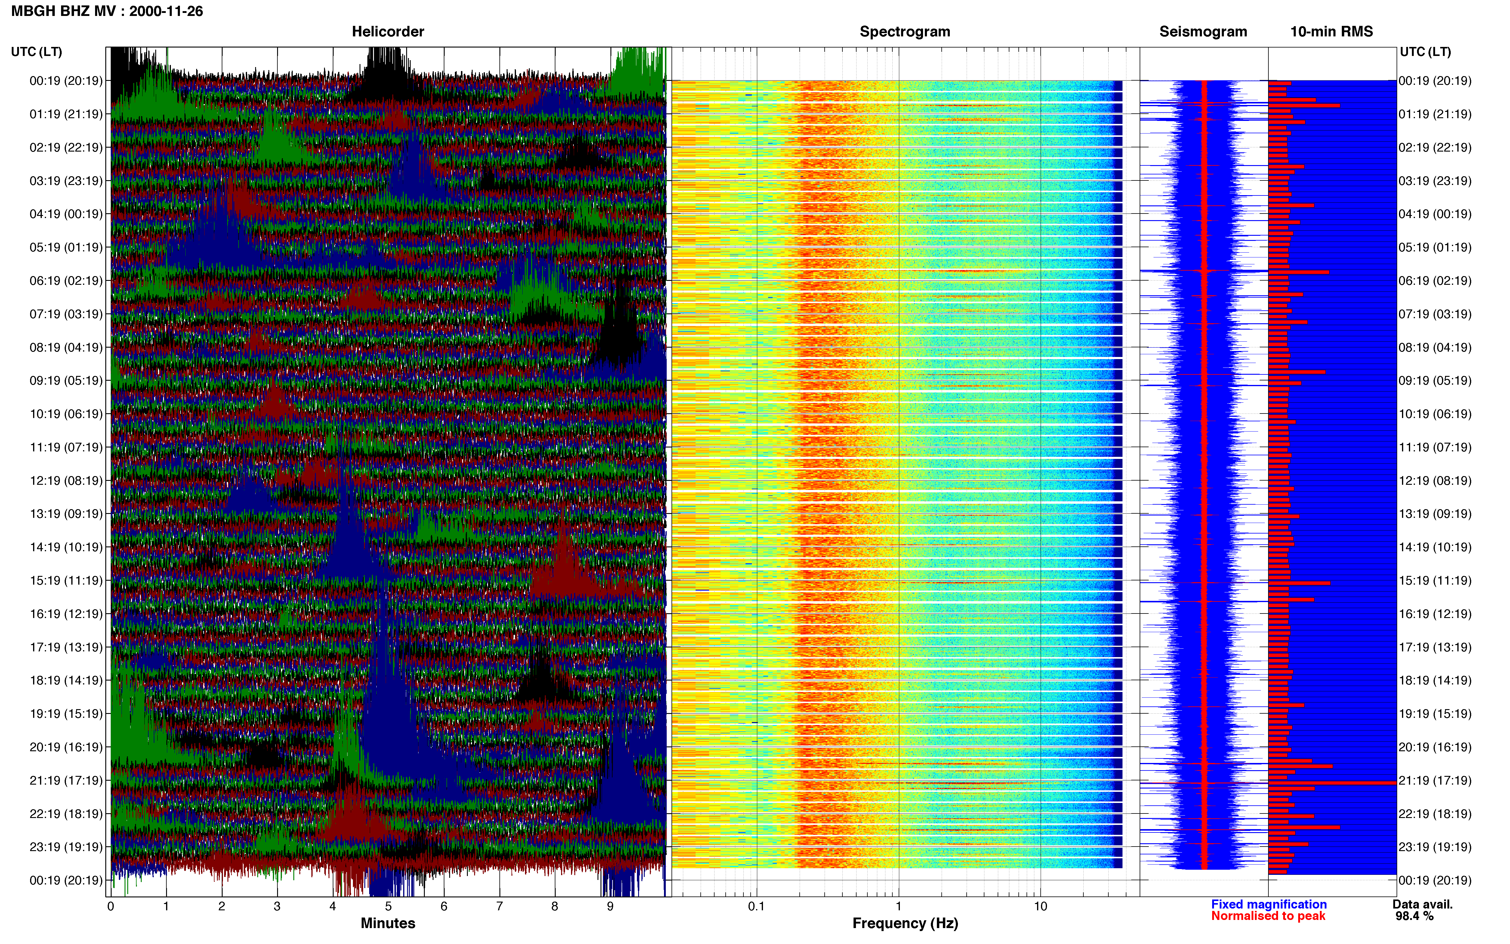Screen dimensions: 1510x944
Task: Click the right '19:19 (15:19)' time label
Action: point(1435,714)
